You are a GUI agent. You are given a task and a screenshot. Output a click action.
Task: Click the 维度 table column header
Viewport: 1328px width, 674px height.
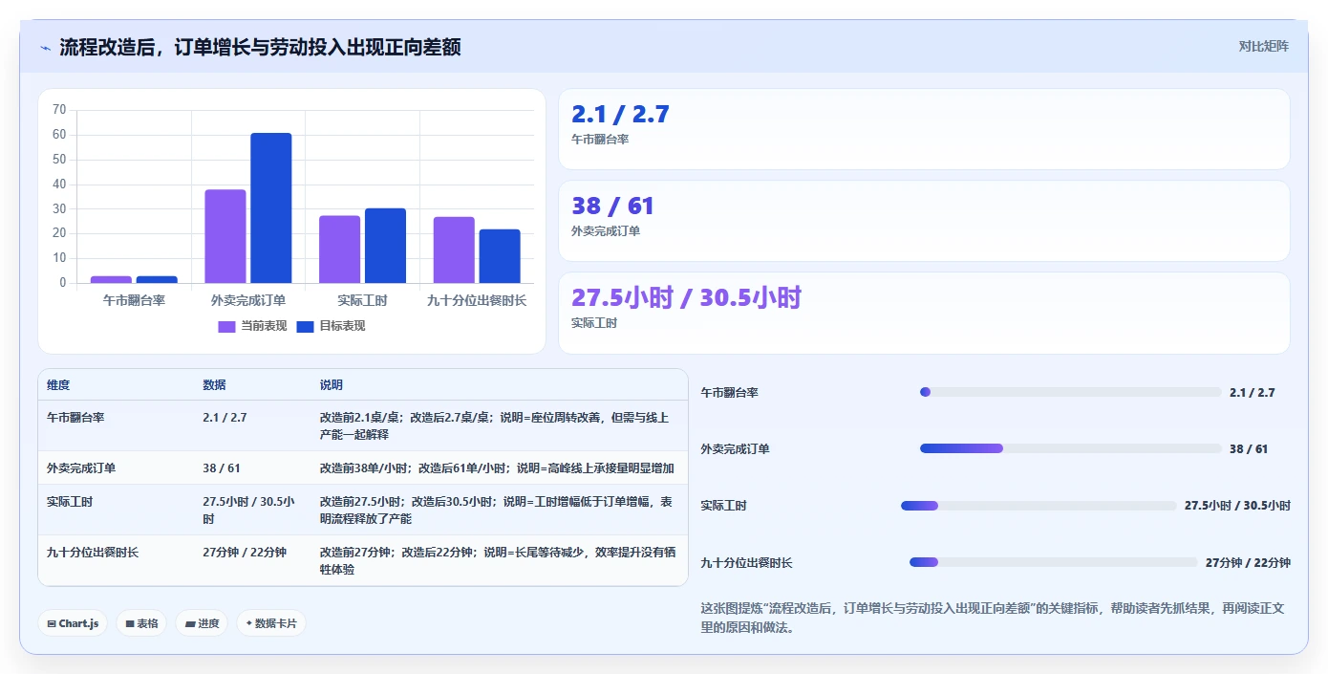click(x=58, y=385)
